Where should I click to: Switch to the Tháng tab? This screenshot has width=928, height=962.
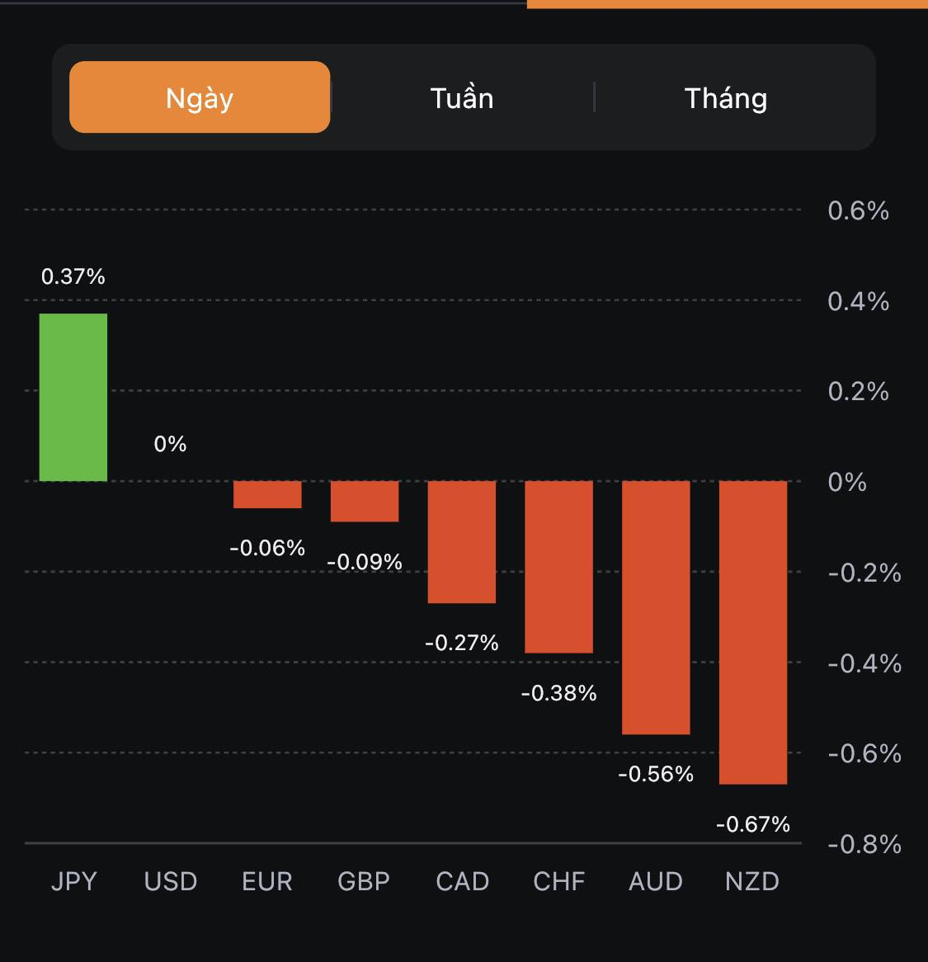coord(726,98)
